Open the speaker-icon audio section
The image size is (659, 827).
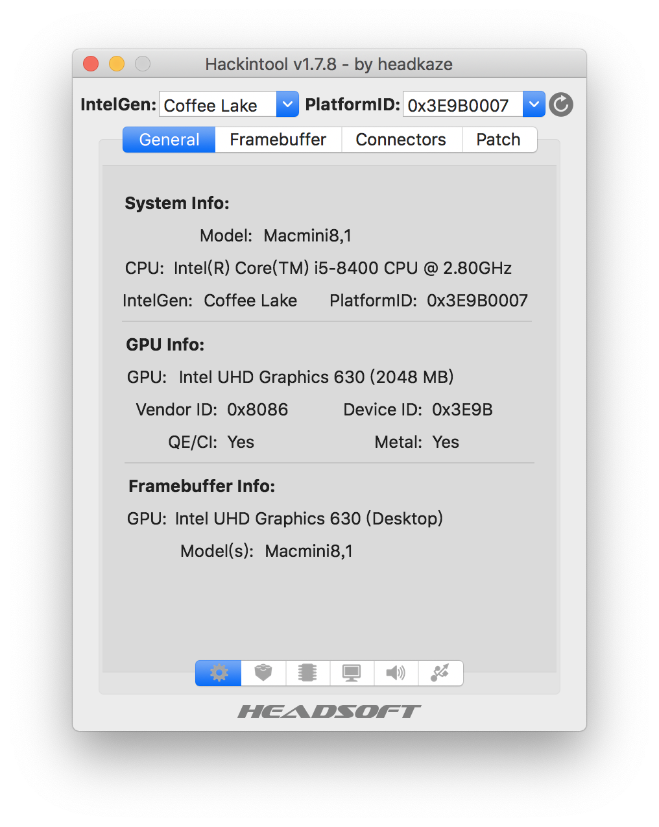point(396,673)
